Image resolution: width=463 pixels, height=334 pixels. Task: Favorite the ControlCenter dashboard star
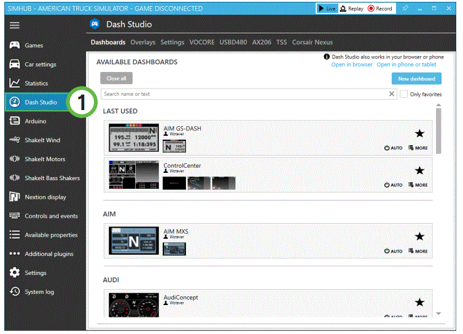(x=419, y=170)
